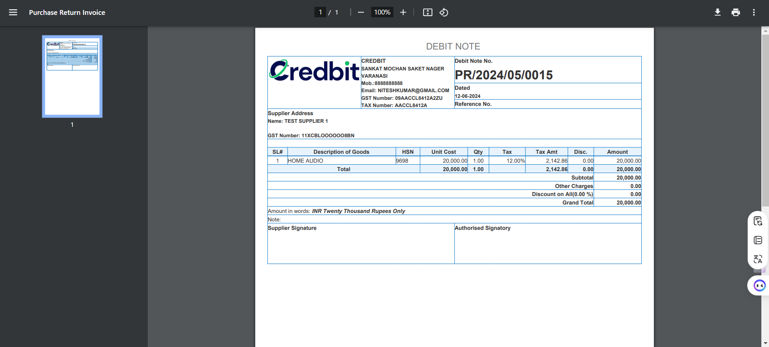
Task: Click the Grand Total label
Action: point(578,202)
